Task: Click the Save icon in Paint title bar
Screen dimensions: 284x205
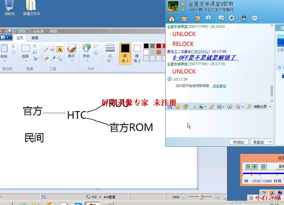Action: click(9, 31)
